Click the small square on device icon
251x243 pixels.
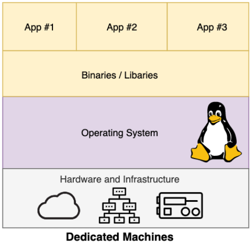168,212
